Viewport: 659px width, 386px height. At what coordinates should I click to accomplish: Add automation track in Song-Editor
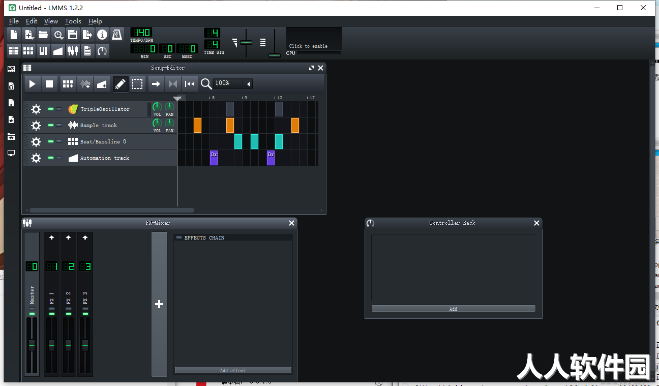pos(102,84)
